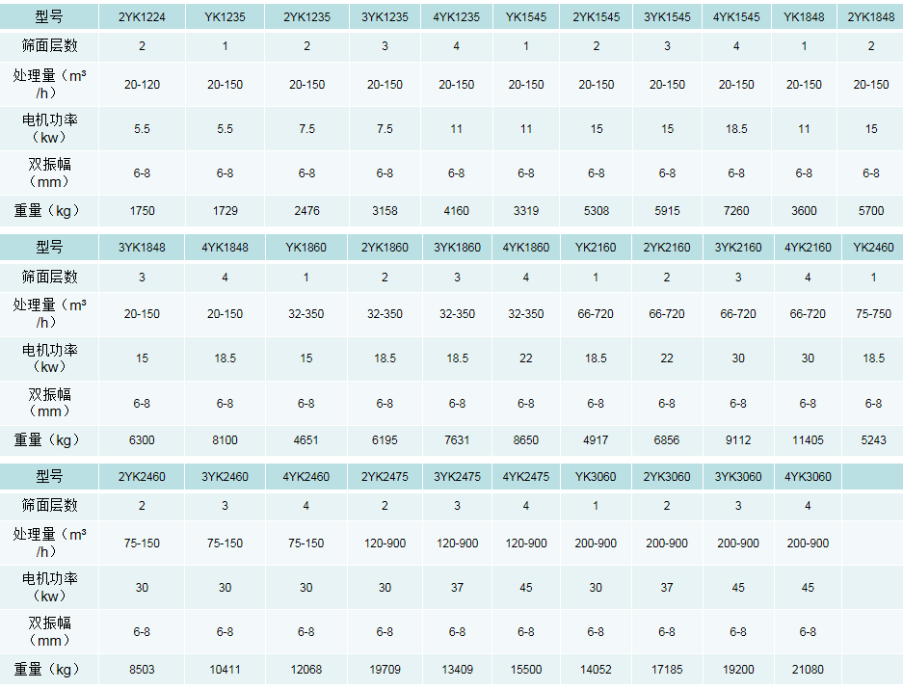The height and width of the screenshot is (689, 903).
Task: Click the 4YK3060 model header
Action: (x=807, y=477)
